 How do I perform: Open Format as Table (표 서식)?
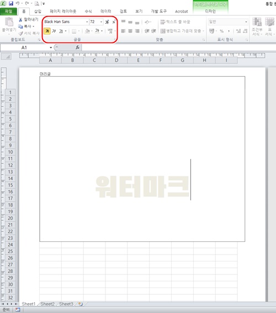pos(269,26)
